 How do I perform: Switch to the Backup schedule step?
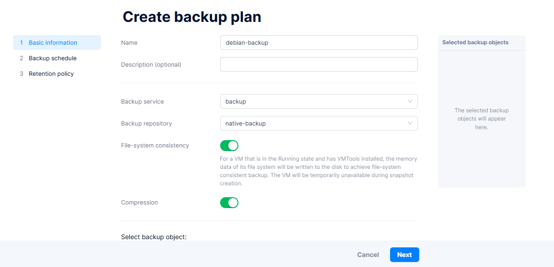pyautogui.click(x=53, y=58)
